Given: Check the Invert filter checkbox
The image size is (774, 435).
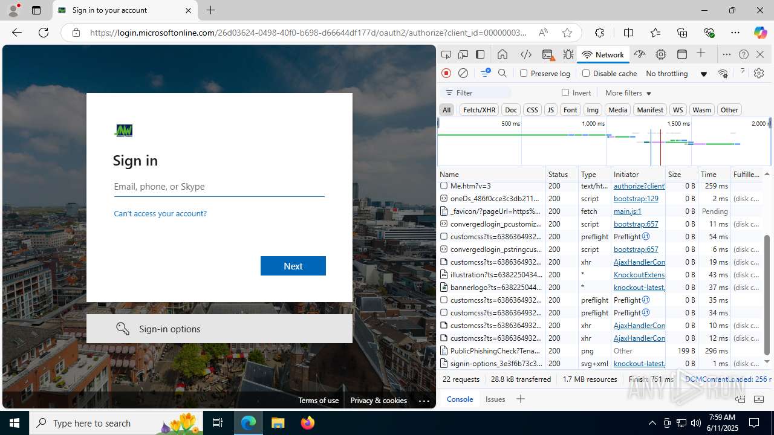Looking at the screenshot, I should point(565,92).
